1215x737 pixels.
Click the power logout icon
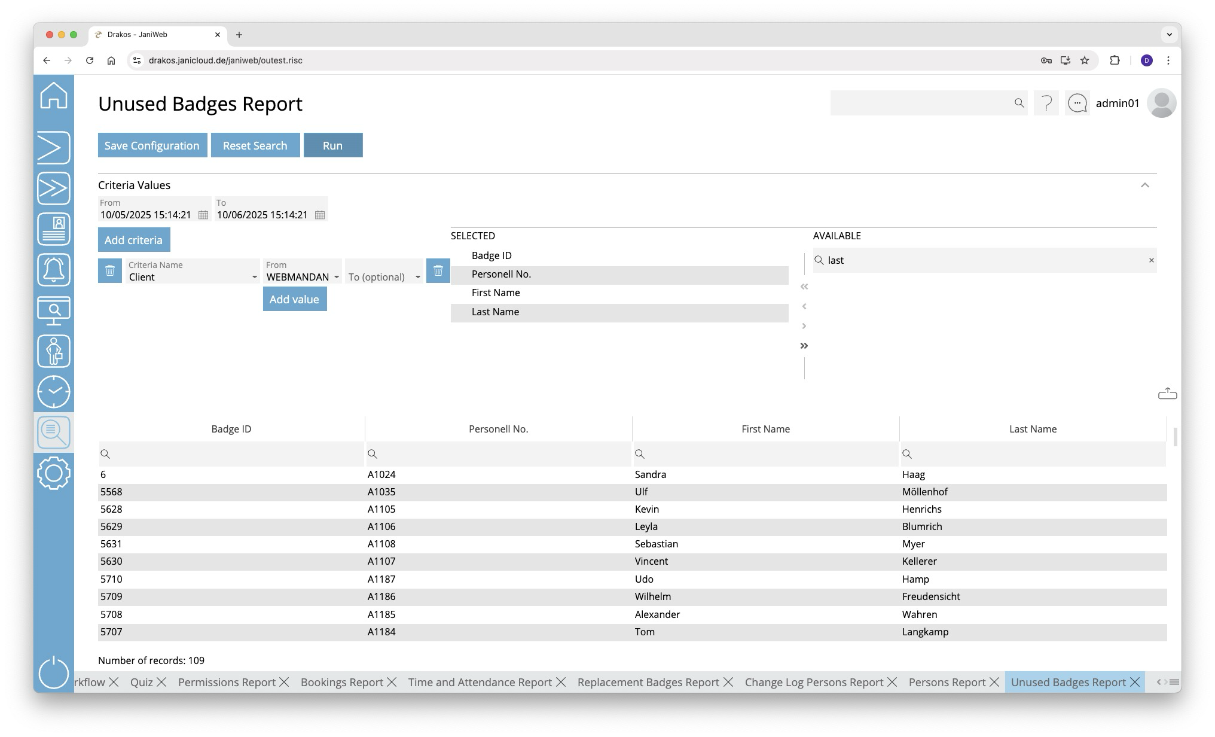pyautogui.click(x=54, y=672)
